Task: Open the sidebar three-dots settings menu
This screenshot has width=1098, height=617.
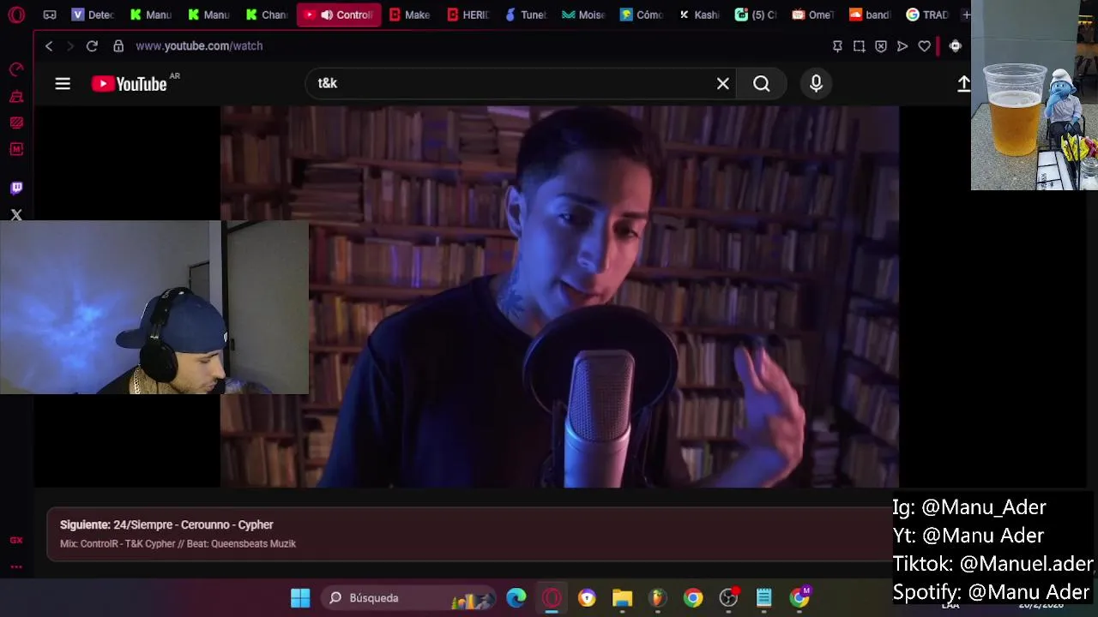Action: click(16, 566)
